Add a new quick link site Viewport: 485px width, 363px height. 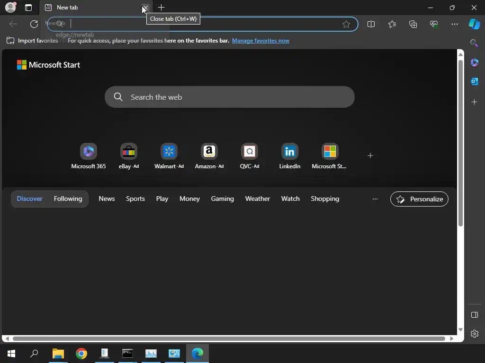(370, 156)
